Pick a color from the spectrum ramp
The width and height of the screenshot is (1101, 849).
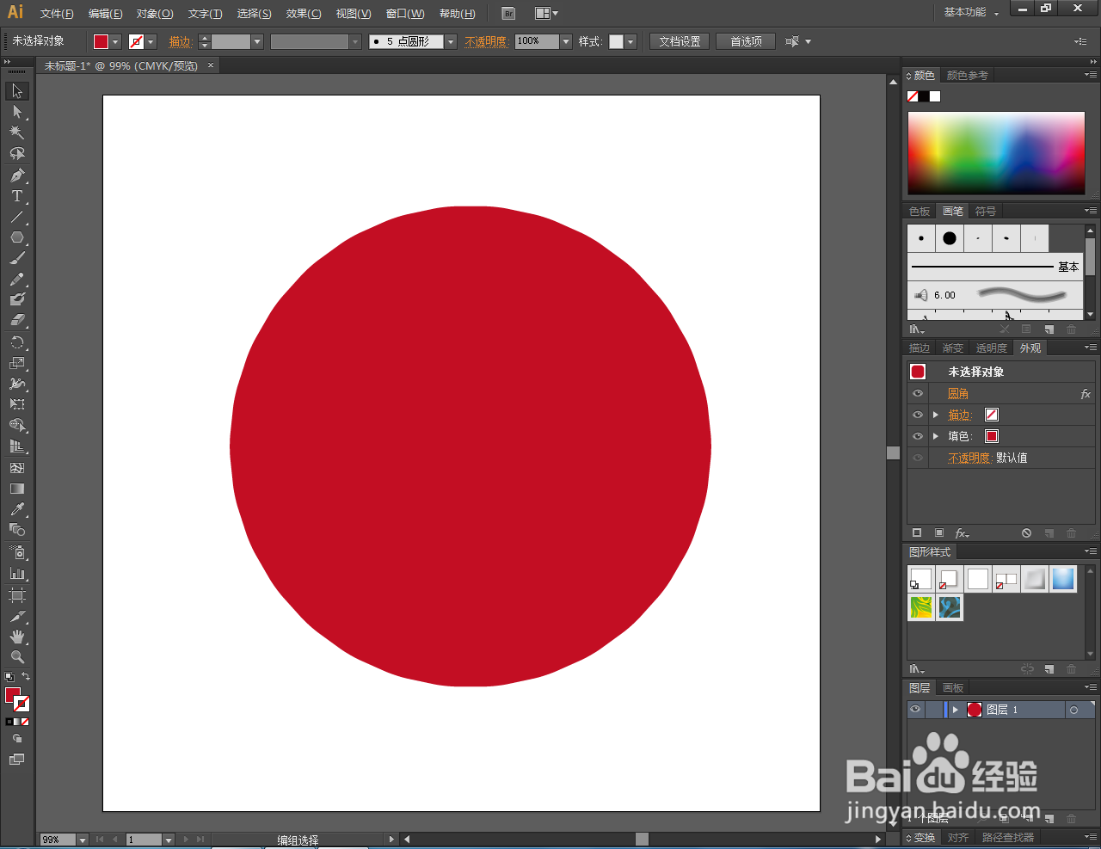(996, 152)
